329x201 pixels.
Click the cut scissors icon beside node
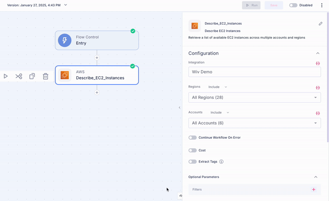19,76
